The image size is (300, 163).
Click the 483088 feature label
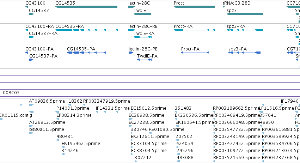[185, 157]
